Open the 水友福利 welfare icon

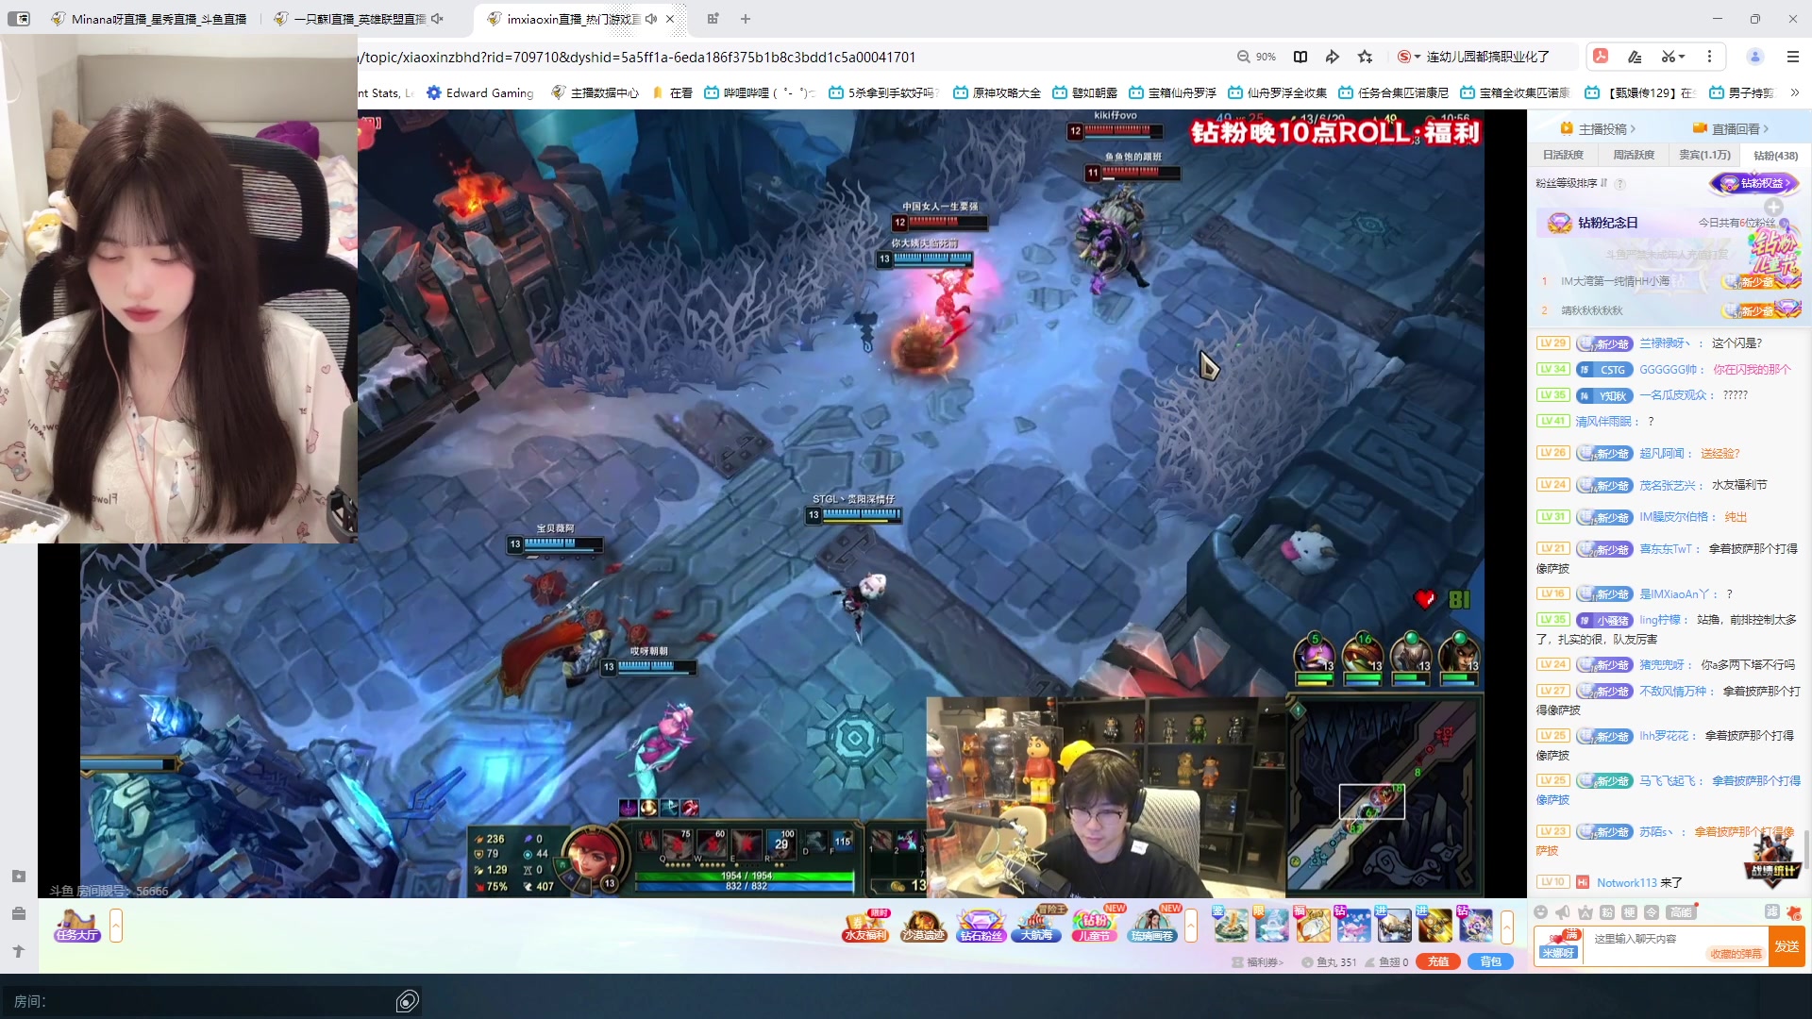click(865, 925)
